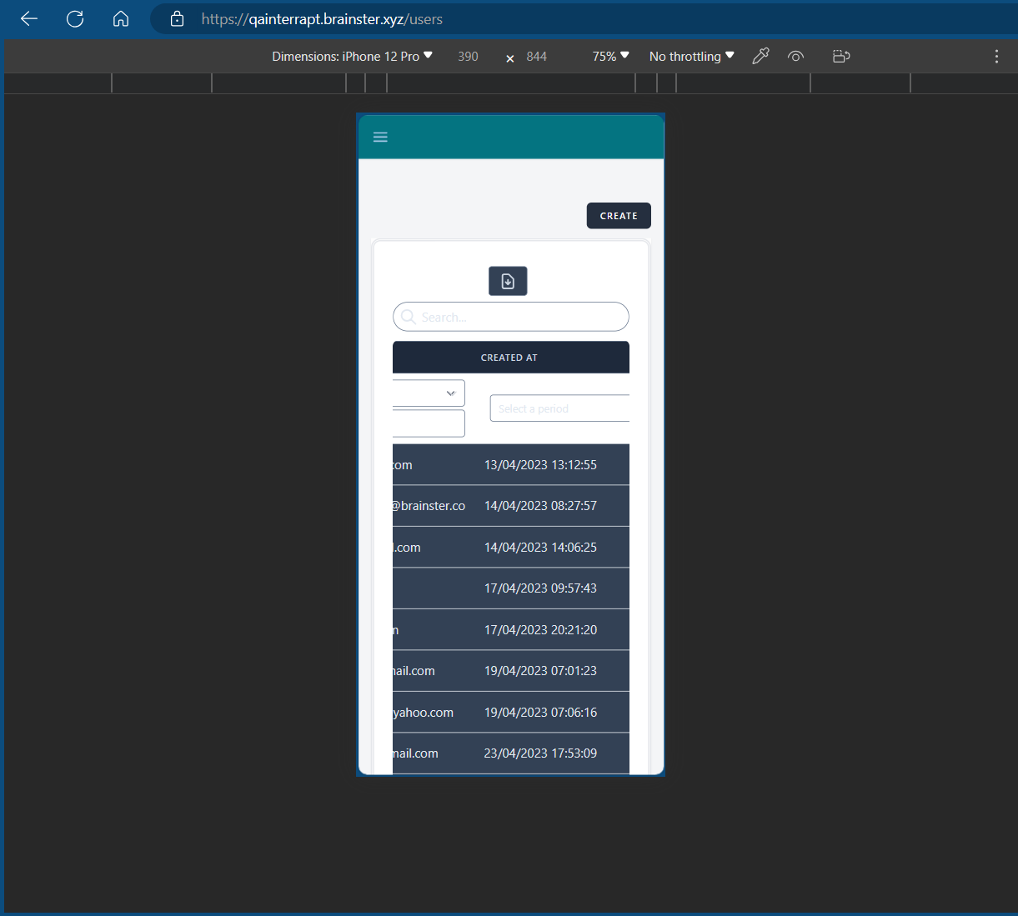
Task: Open the Select a period date filter
Action: click(559, 408)
